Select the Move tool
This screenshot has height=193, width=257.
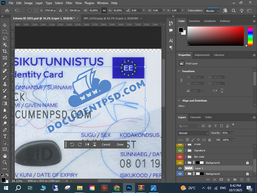click(5, 25)
